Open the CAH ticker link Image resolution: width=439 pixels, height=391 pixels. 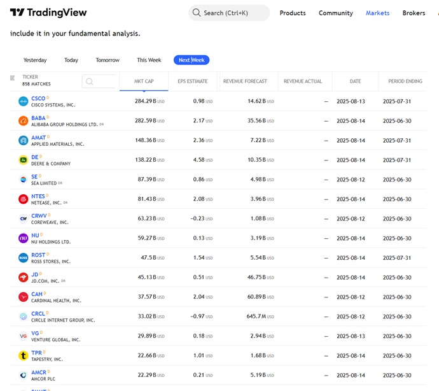click(37, 294)
